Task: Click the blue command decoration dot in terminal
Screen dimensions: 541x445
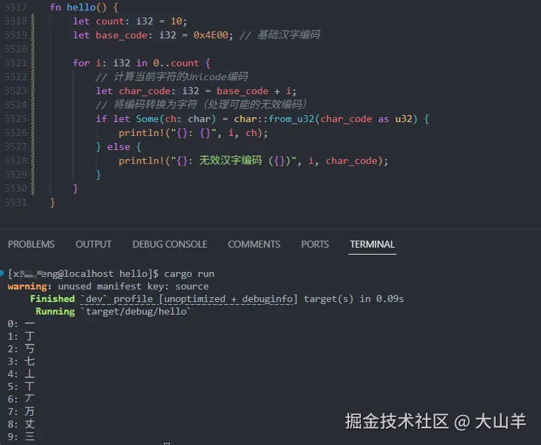Action: click(x=3, y=273)
